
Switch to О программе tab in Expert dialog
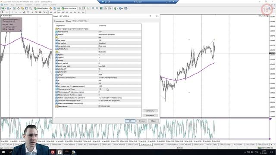tap(59, 21)
